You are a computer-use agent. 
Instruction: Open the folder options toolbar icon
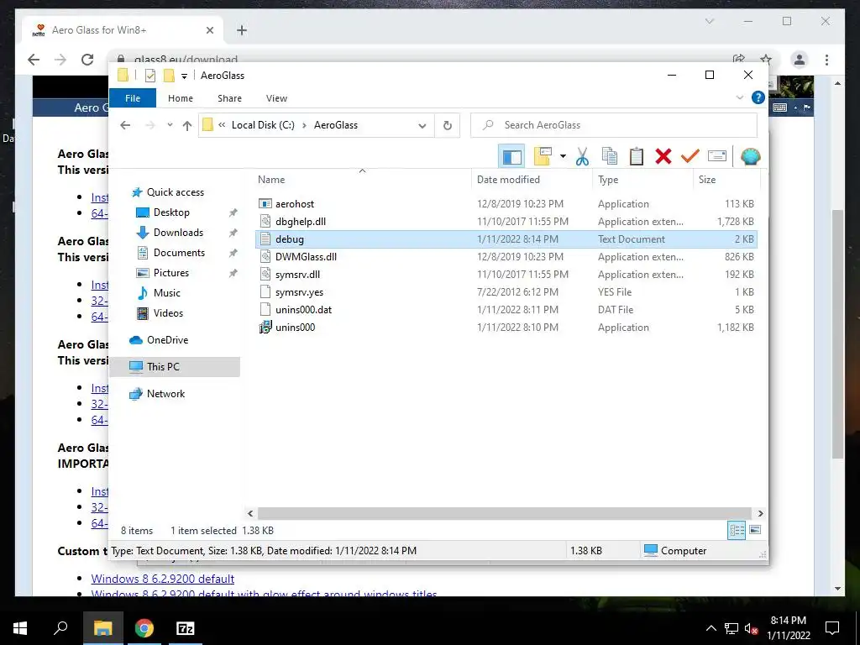pos(543,156)
